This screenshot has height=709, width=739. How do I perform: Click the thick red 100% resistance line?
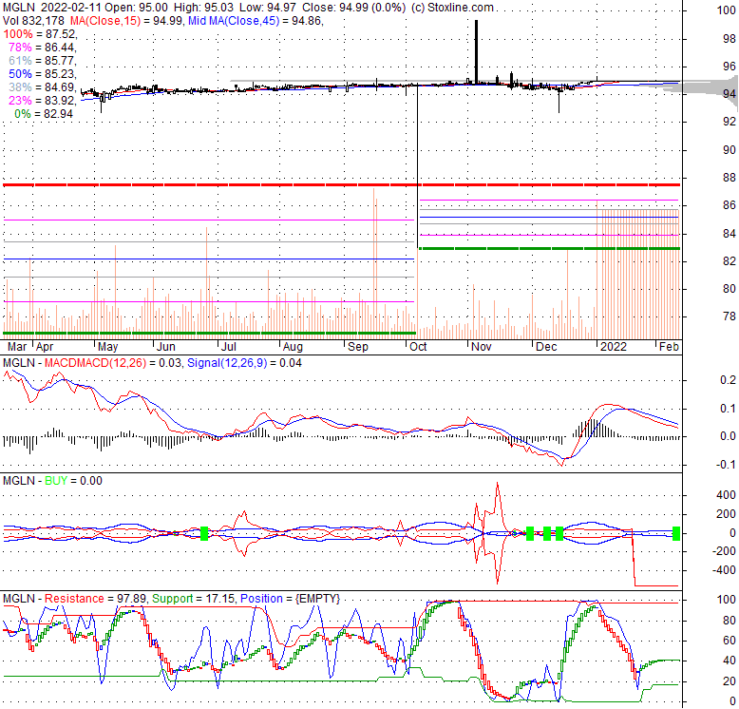[x=342, y=184]
